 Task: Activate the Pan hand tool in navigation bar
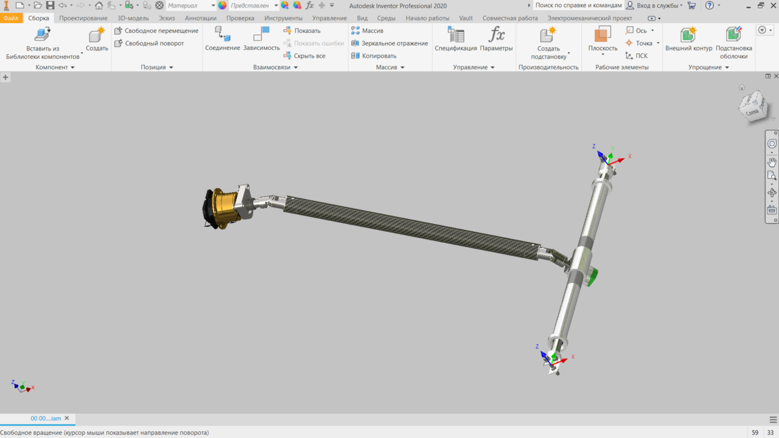pos(772,162)
